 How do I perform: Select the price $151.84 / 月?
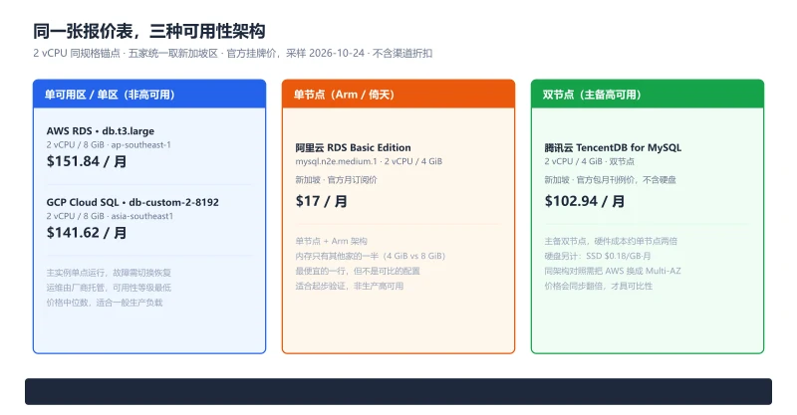click(x=87, y=161)
